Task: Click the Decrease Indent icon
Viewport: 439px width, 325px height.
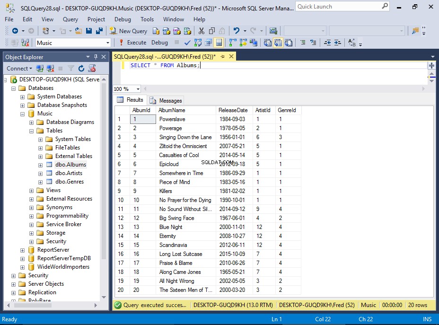Action: click(x=327, y=43)
